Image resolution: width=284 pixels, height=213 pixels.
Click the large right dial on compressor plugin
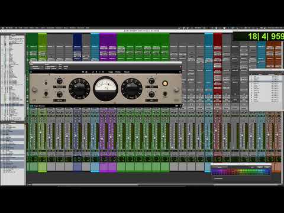[x=131, y=88]
